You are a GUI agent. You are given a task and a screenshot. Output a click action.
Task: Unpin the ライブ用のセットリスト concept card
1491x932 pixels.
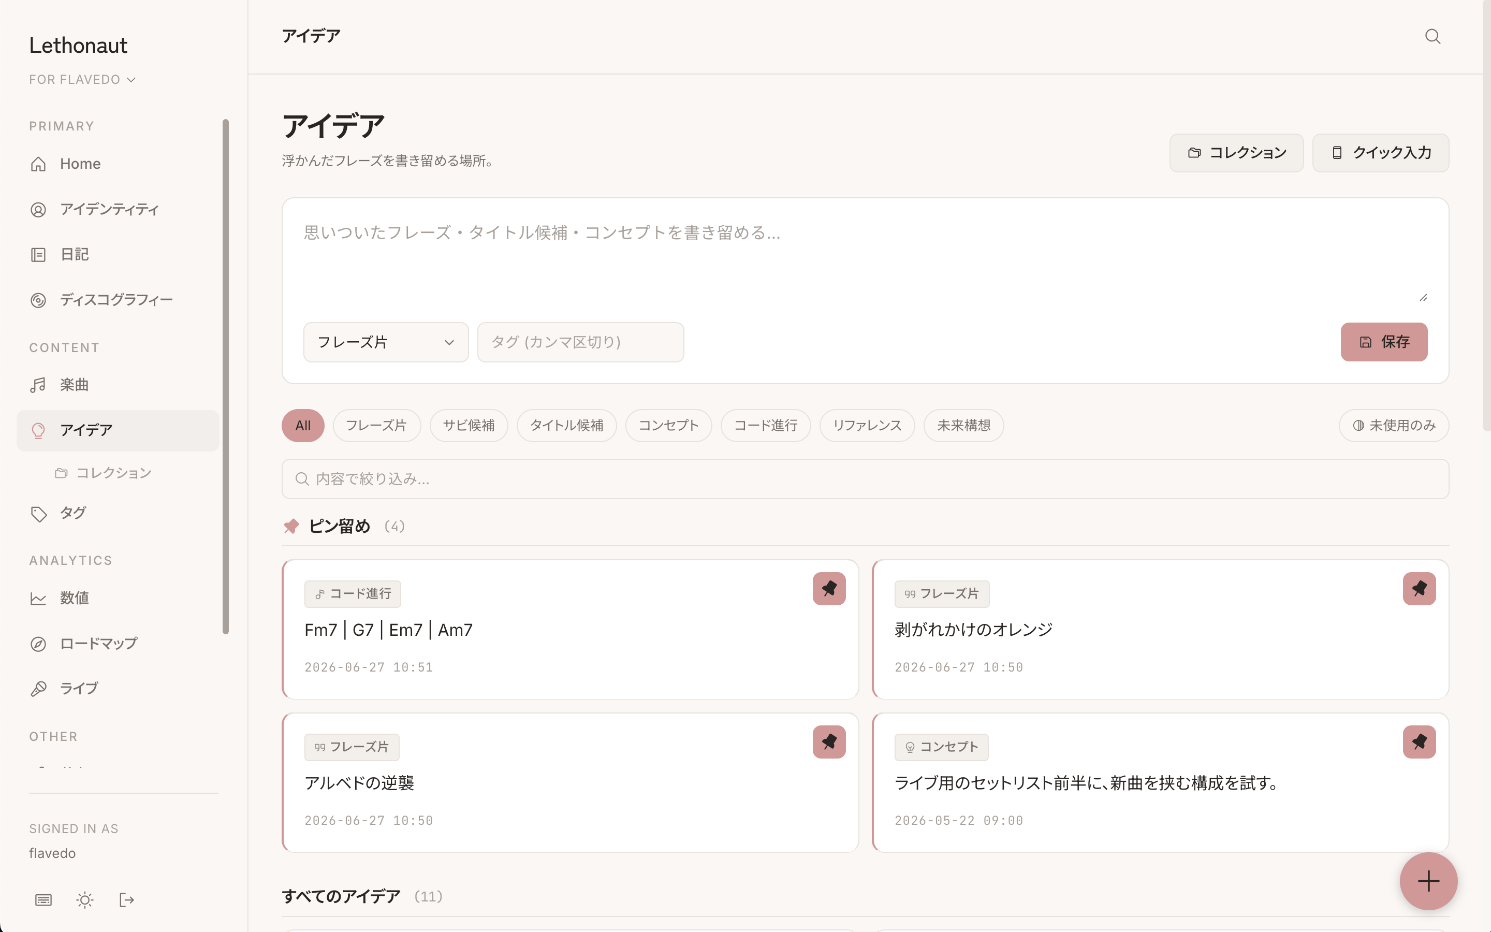[1419, 742]
